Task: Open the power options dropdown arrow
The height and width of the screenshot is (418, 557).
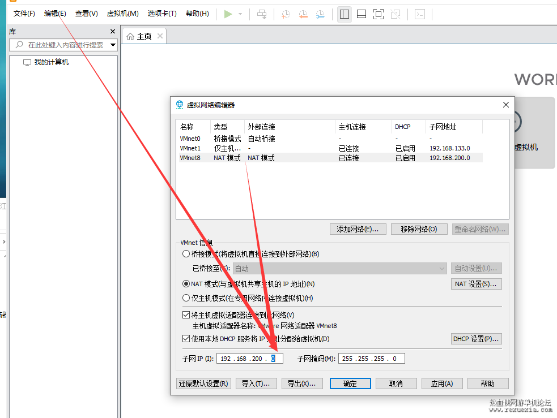Action: click(240, 14)
